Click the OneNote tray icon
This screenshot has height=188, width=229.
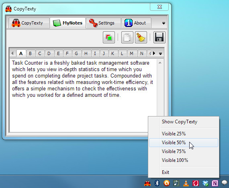(215, 183)
